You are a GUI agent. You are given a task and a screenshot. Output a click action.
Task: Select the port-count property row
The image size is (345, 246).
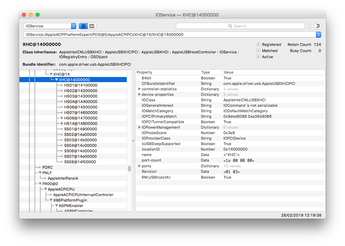(x=230, y=160)
